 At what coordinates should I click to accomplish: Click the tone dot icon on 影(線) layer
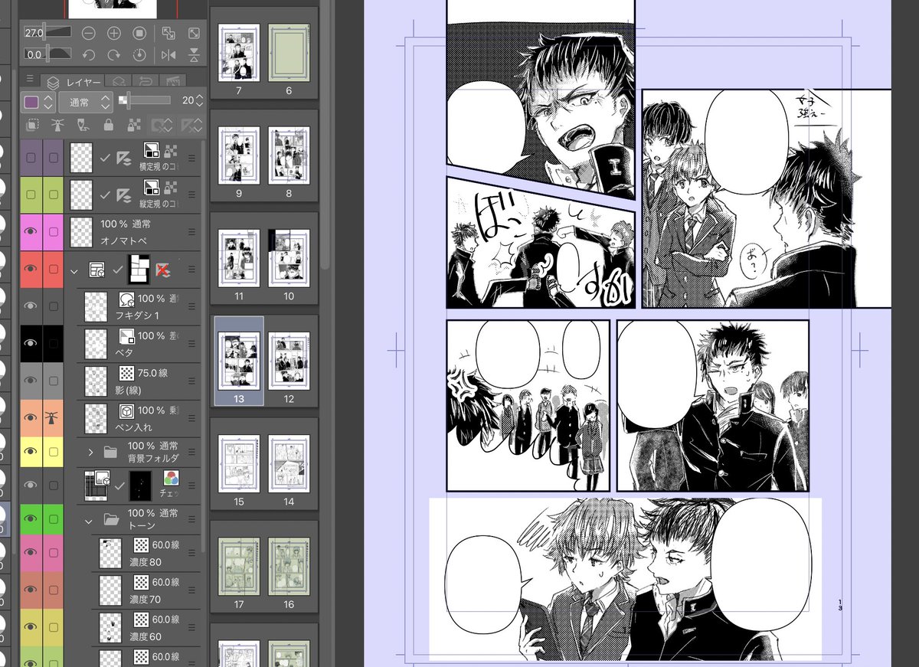tap(127, 373)
